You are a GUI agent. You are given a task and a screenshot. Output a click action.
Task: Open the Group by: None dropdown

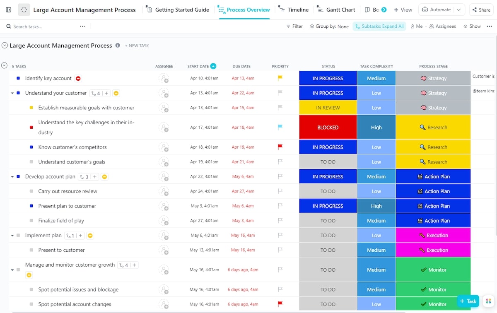pyautogui.click(x=329, y=26)
